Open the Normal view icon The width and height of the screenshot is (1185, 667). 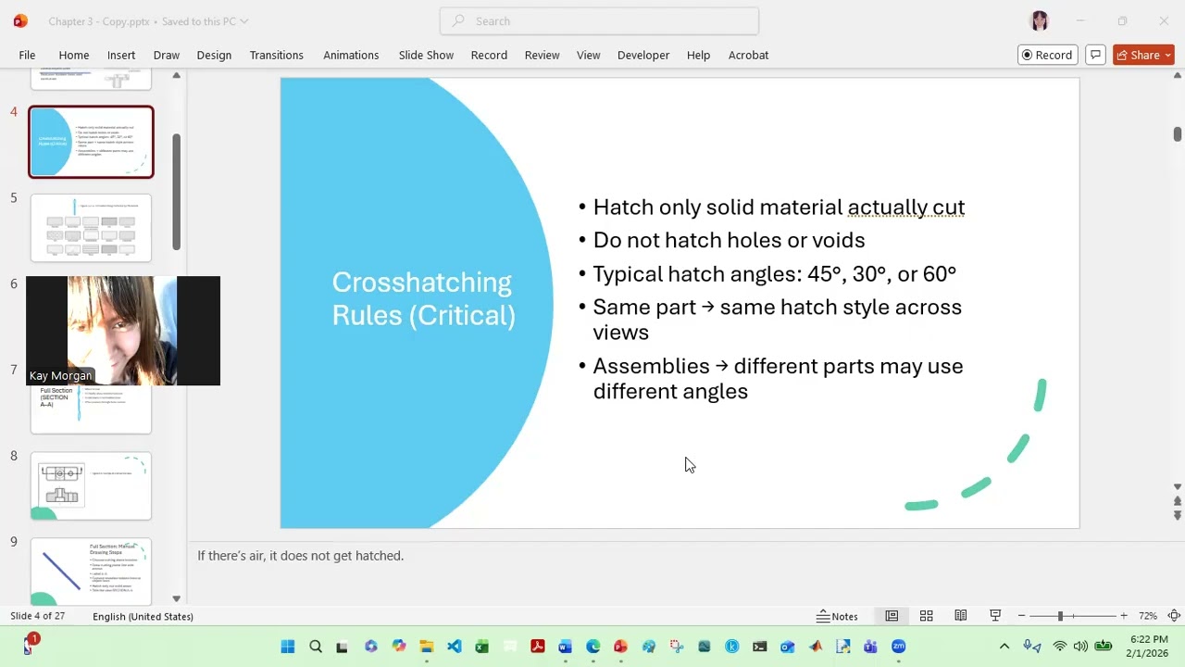point(892,616)
